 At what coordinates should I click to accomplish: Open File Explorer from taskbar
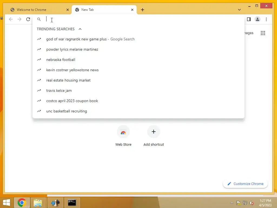coord(38,203)
